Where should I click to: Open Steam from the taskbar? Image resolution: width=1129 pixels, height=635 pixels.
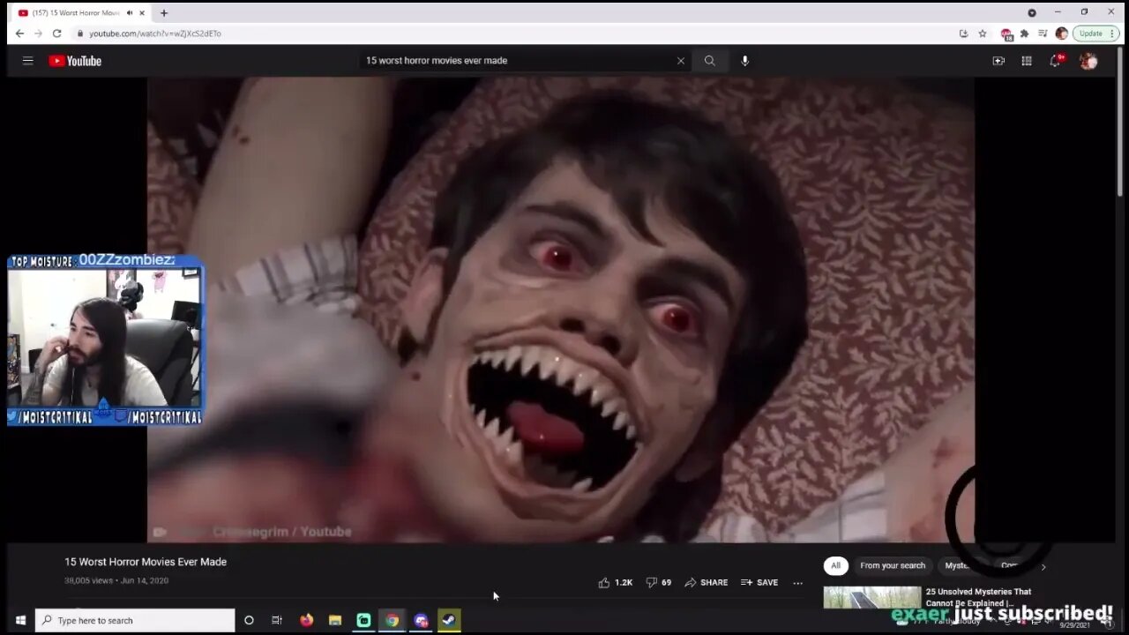449,620
